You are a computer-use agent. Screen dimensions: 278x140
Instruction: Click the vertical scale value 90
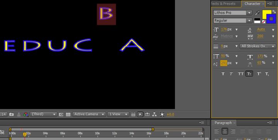click(x=223, y=56)
